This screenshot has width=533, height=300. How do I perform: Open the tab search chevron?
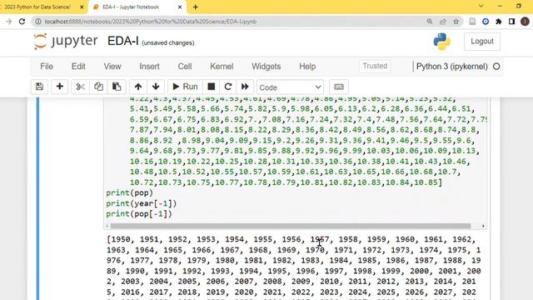tap(481, 6)
